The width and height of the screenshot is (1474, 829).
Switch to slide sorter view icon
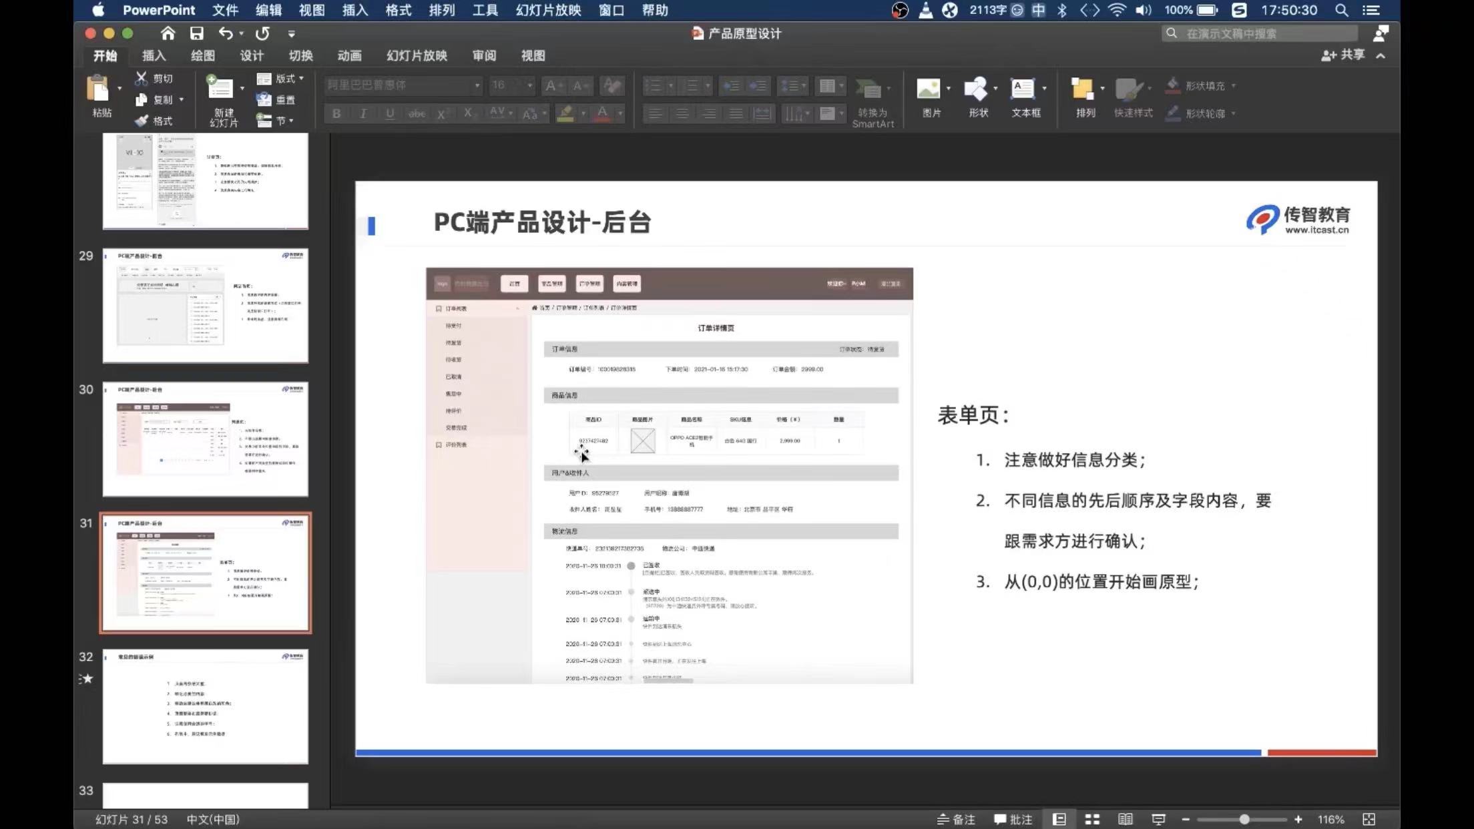1092,819
